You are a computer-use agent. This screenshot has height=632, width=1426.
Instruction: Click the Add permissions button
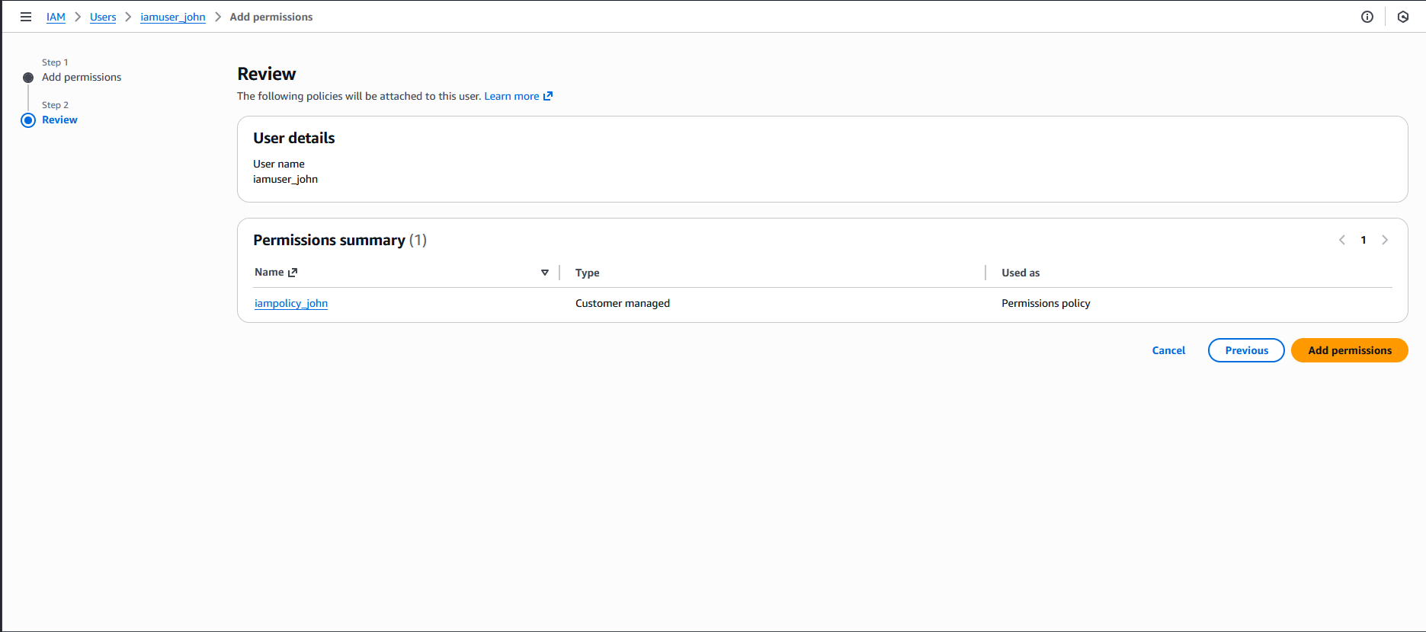[1350, 350]
